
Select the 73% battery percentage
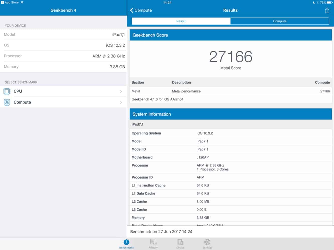pyautogui.click(x=323, y=3)
